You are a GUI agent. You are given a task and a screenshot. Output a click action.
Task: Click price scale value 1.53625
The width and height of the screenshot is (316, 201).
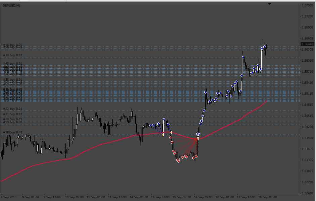(307, 149)
